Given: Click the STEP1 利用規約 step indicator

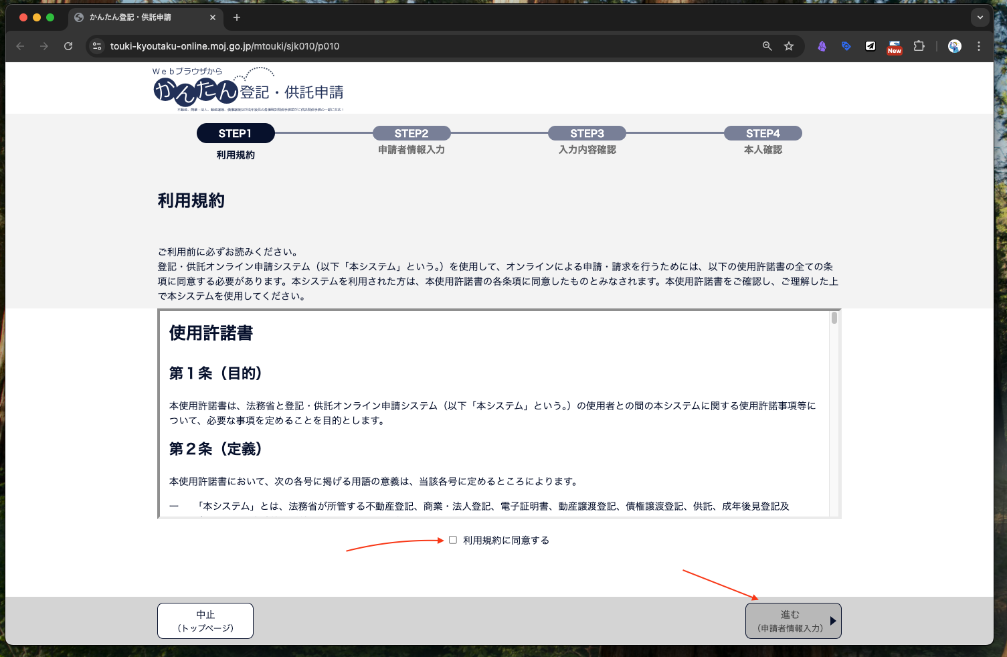Looking at the screenshot, I should click(236, 134).
